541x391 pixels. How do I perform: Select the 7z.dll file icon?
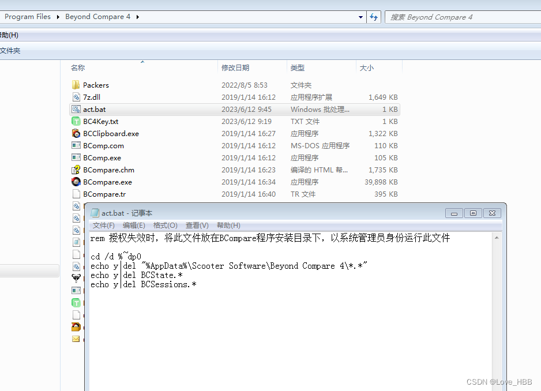[x=76, y=97]
